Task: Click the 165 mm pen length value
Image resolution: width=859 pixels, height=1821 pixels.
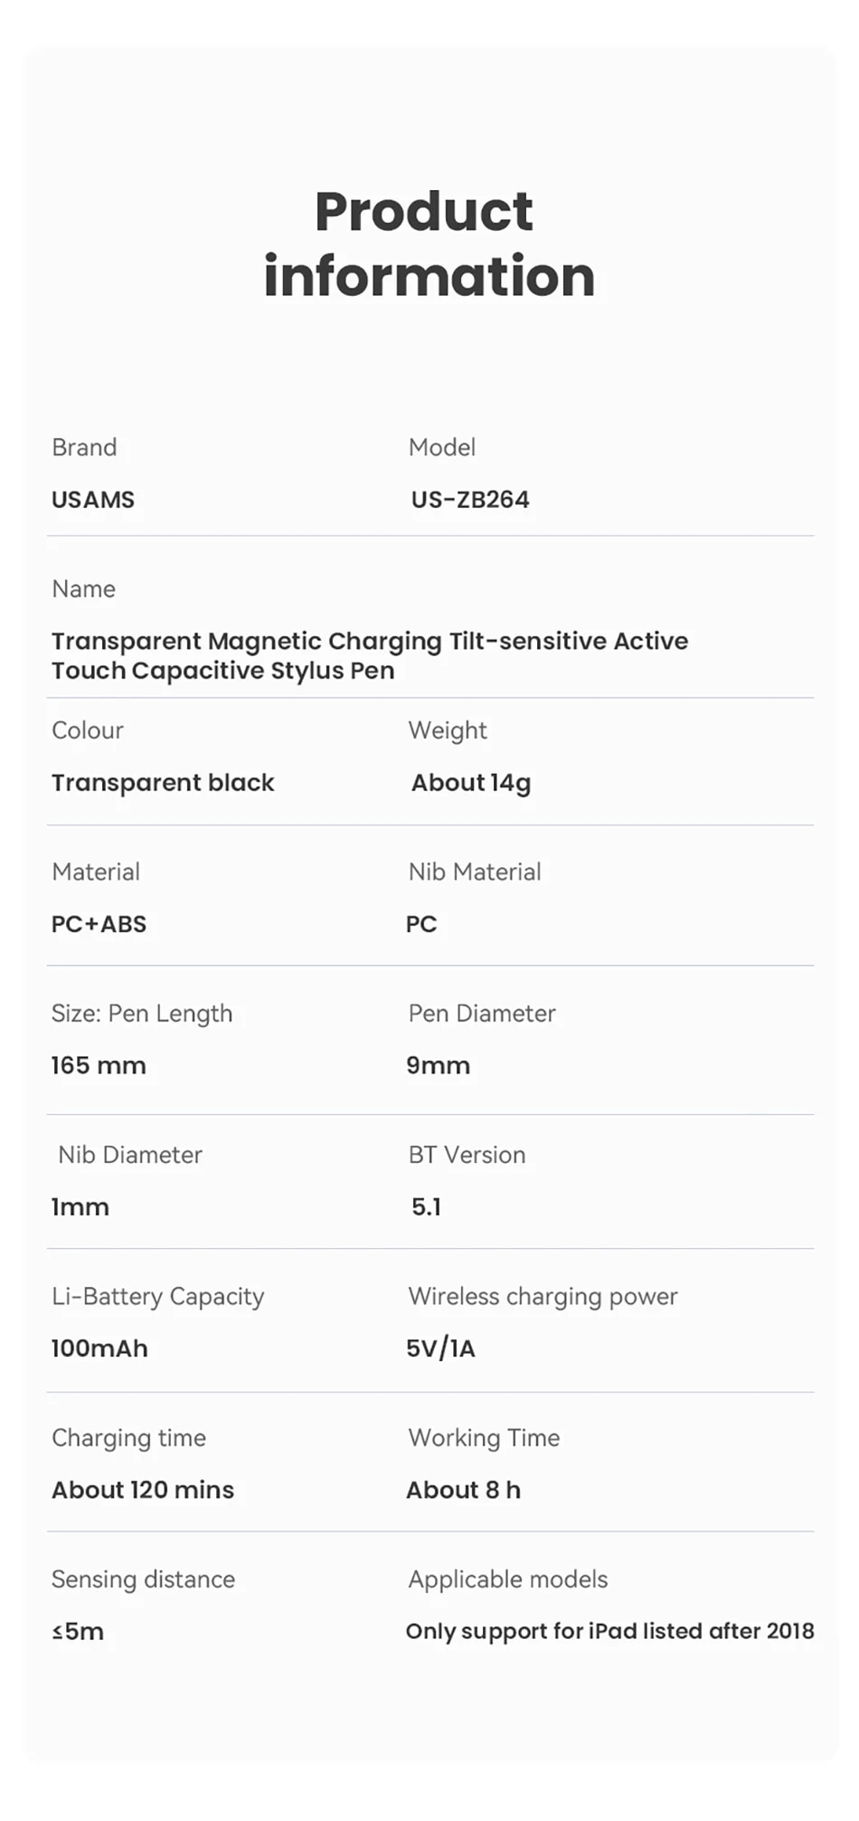Action: [99, 1065]
